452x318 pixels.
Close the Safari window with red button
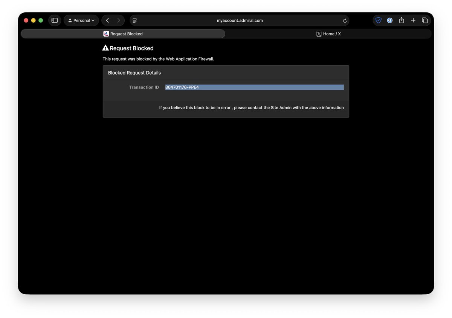point(26,20)
